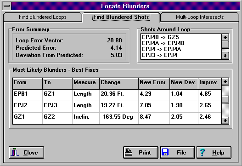Viewport: 242px width, 166px height.
Task: Click the Measure column header
Action: point(86,84)
